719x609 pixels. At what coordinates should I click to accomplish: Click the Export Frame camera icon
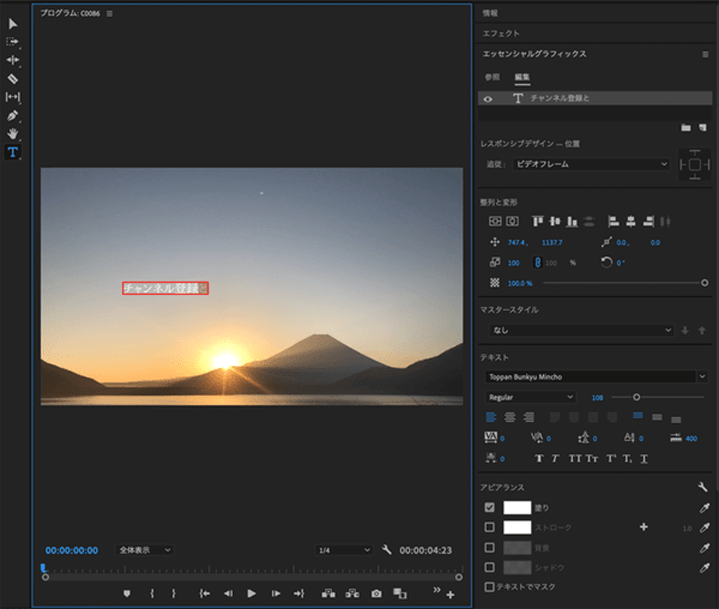376,593
